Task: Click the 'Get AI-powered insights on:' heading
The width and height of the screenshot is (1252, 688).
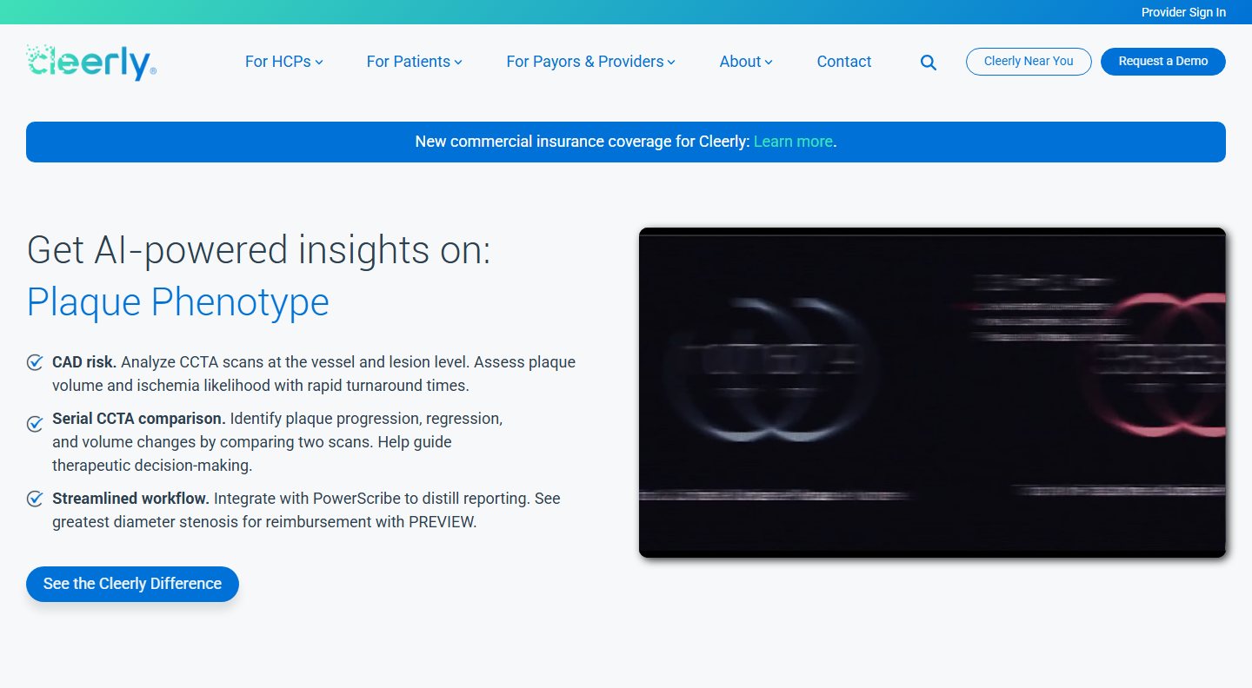Action: click(x=259, y=250)
